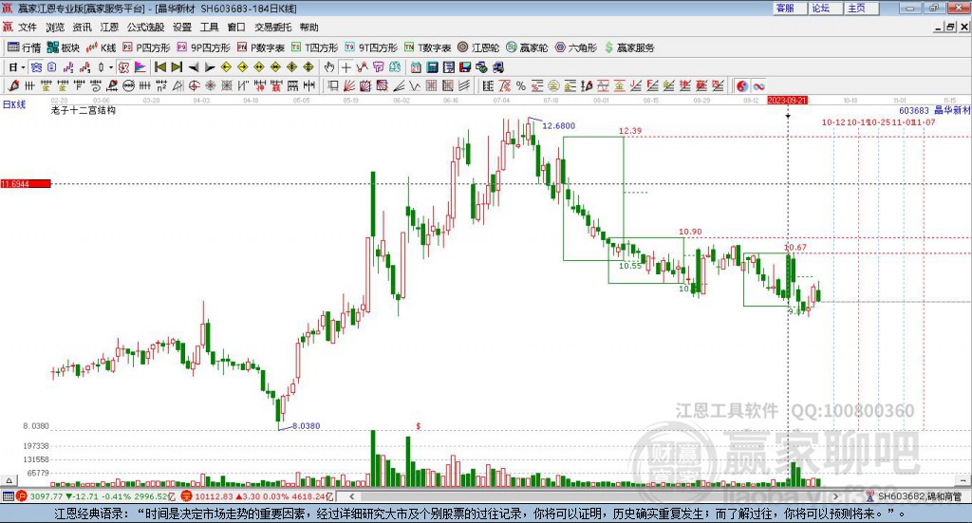This screenshot has width=972, height=523.
Task: Click the red 11.6944 price label
Action: click(26, 184)
